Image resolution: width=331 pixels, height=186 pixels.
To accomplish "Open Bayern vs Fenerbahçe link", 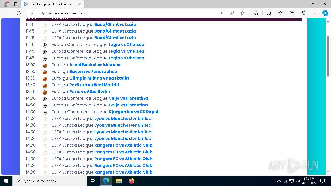I will click(x=93, y=71).
